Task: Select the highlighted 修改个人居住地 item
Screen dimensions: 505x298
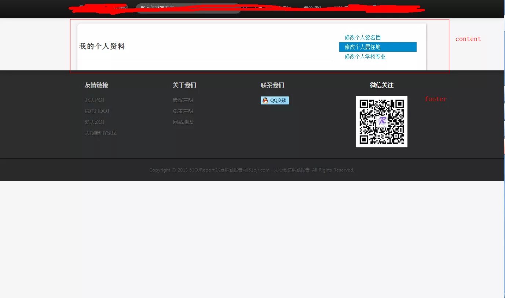Action: click(378, 47)
